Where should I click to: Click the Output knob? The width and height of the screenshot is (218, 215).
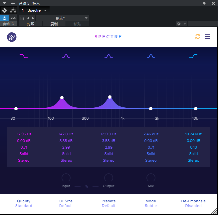[109, 178]
